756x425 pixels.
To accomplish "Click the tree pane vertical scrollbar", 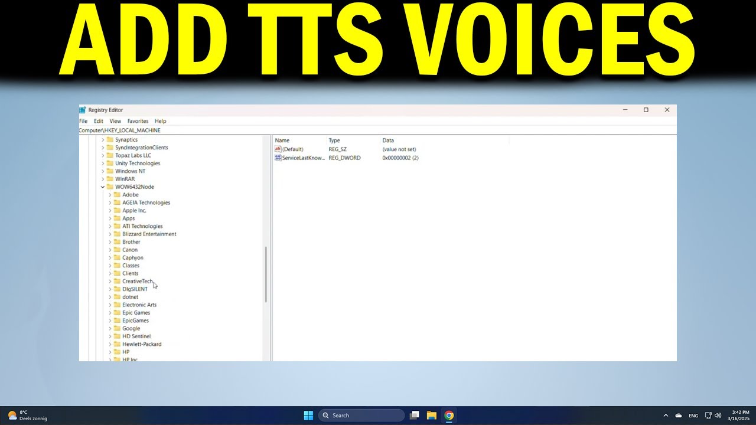I will tap(266, 274).
